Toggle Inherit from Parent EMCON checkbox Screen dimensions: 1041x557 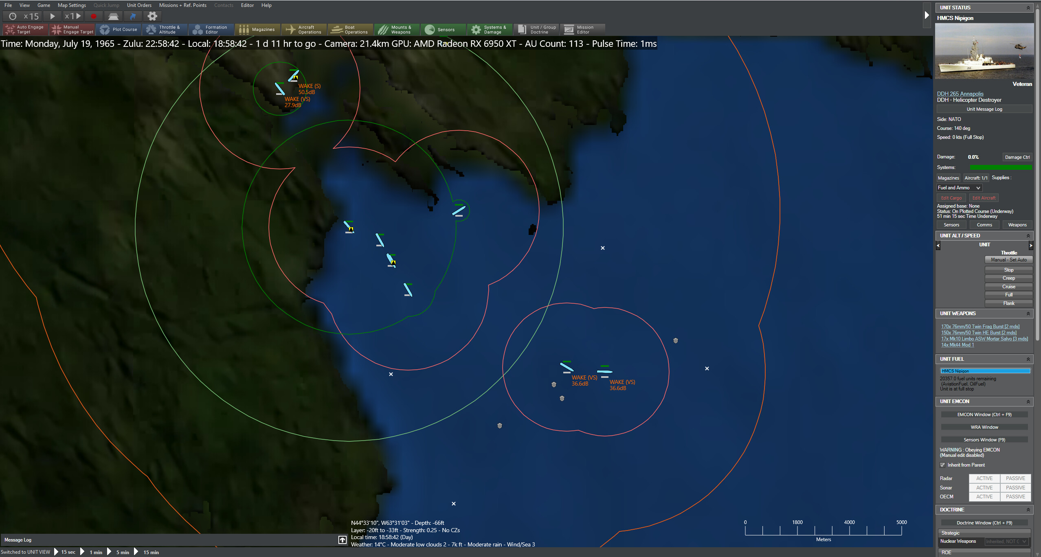pos(943,465)
